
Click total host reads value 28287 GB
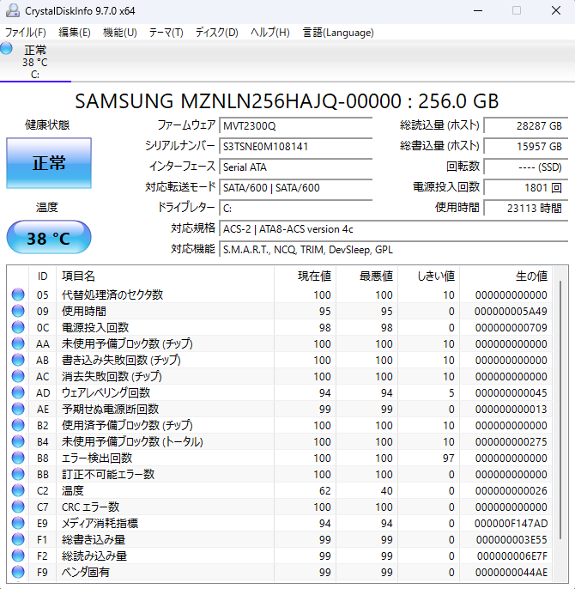pos(526,125)
